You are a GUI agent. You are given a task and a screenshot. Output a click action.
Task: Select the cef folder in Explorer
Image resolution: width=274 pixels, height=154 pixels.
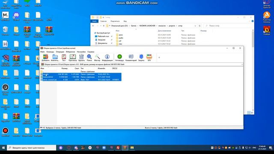(x=119, y=41)
